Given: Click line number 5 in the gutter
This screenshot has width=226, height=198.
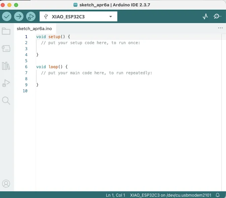Looking at the screenshot, I should click(x=26, y=61).
